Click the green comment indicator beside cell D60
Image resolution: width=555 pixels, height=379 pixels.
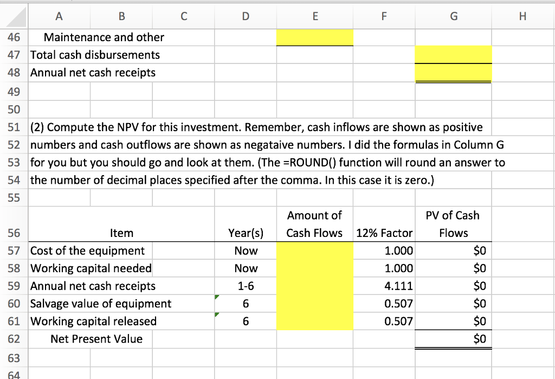[216, 297]
